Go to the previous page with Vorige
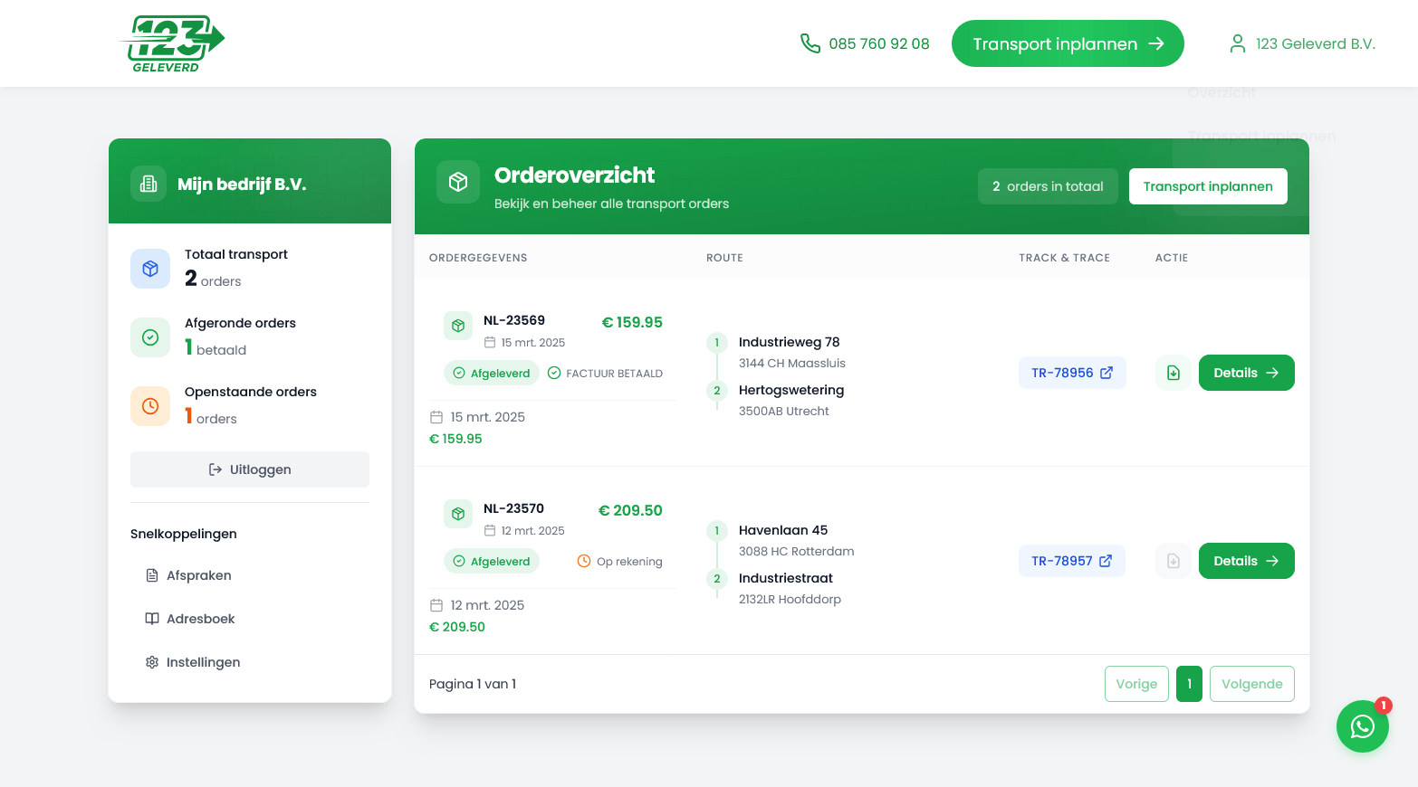This screenshot has width=1418, height=787. click(x=1136, y=684)
